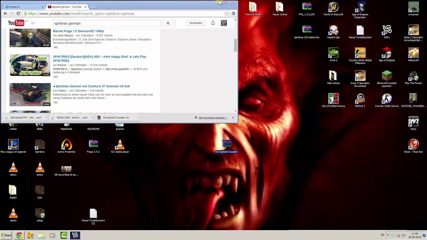This screenshot has height=240, width=427.
Task: Close the MediaFire tab
Action: click(x=43, y=7)
